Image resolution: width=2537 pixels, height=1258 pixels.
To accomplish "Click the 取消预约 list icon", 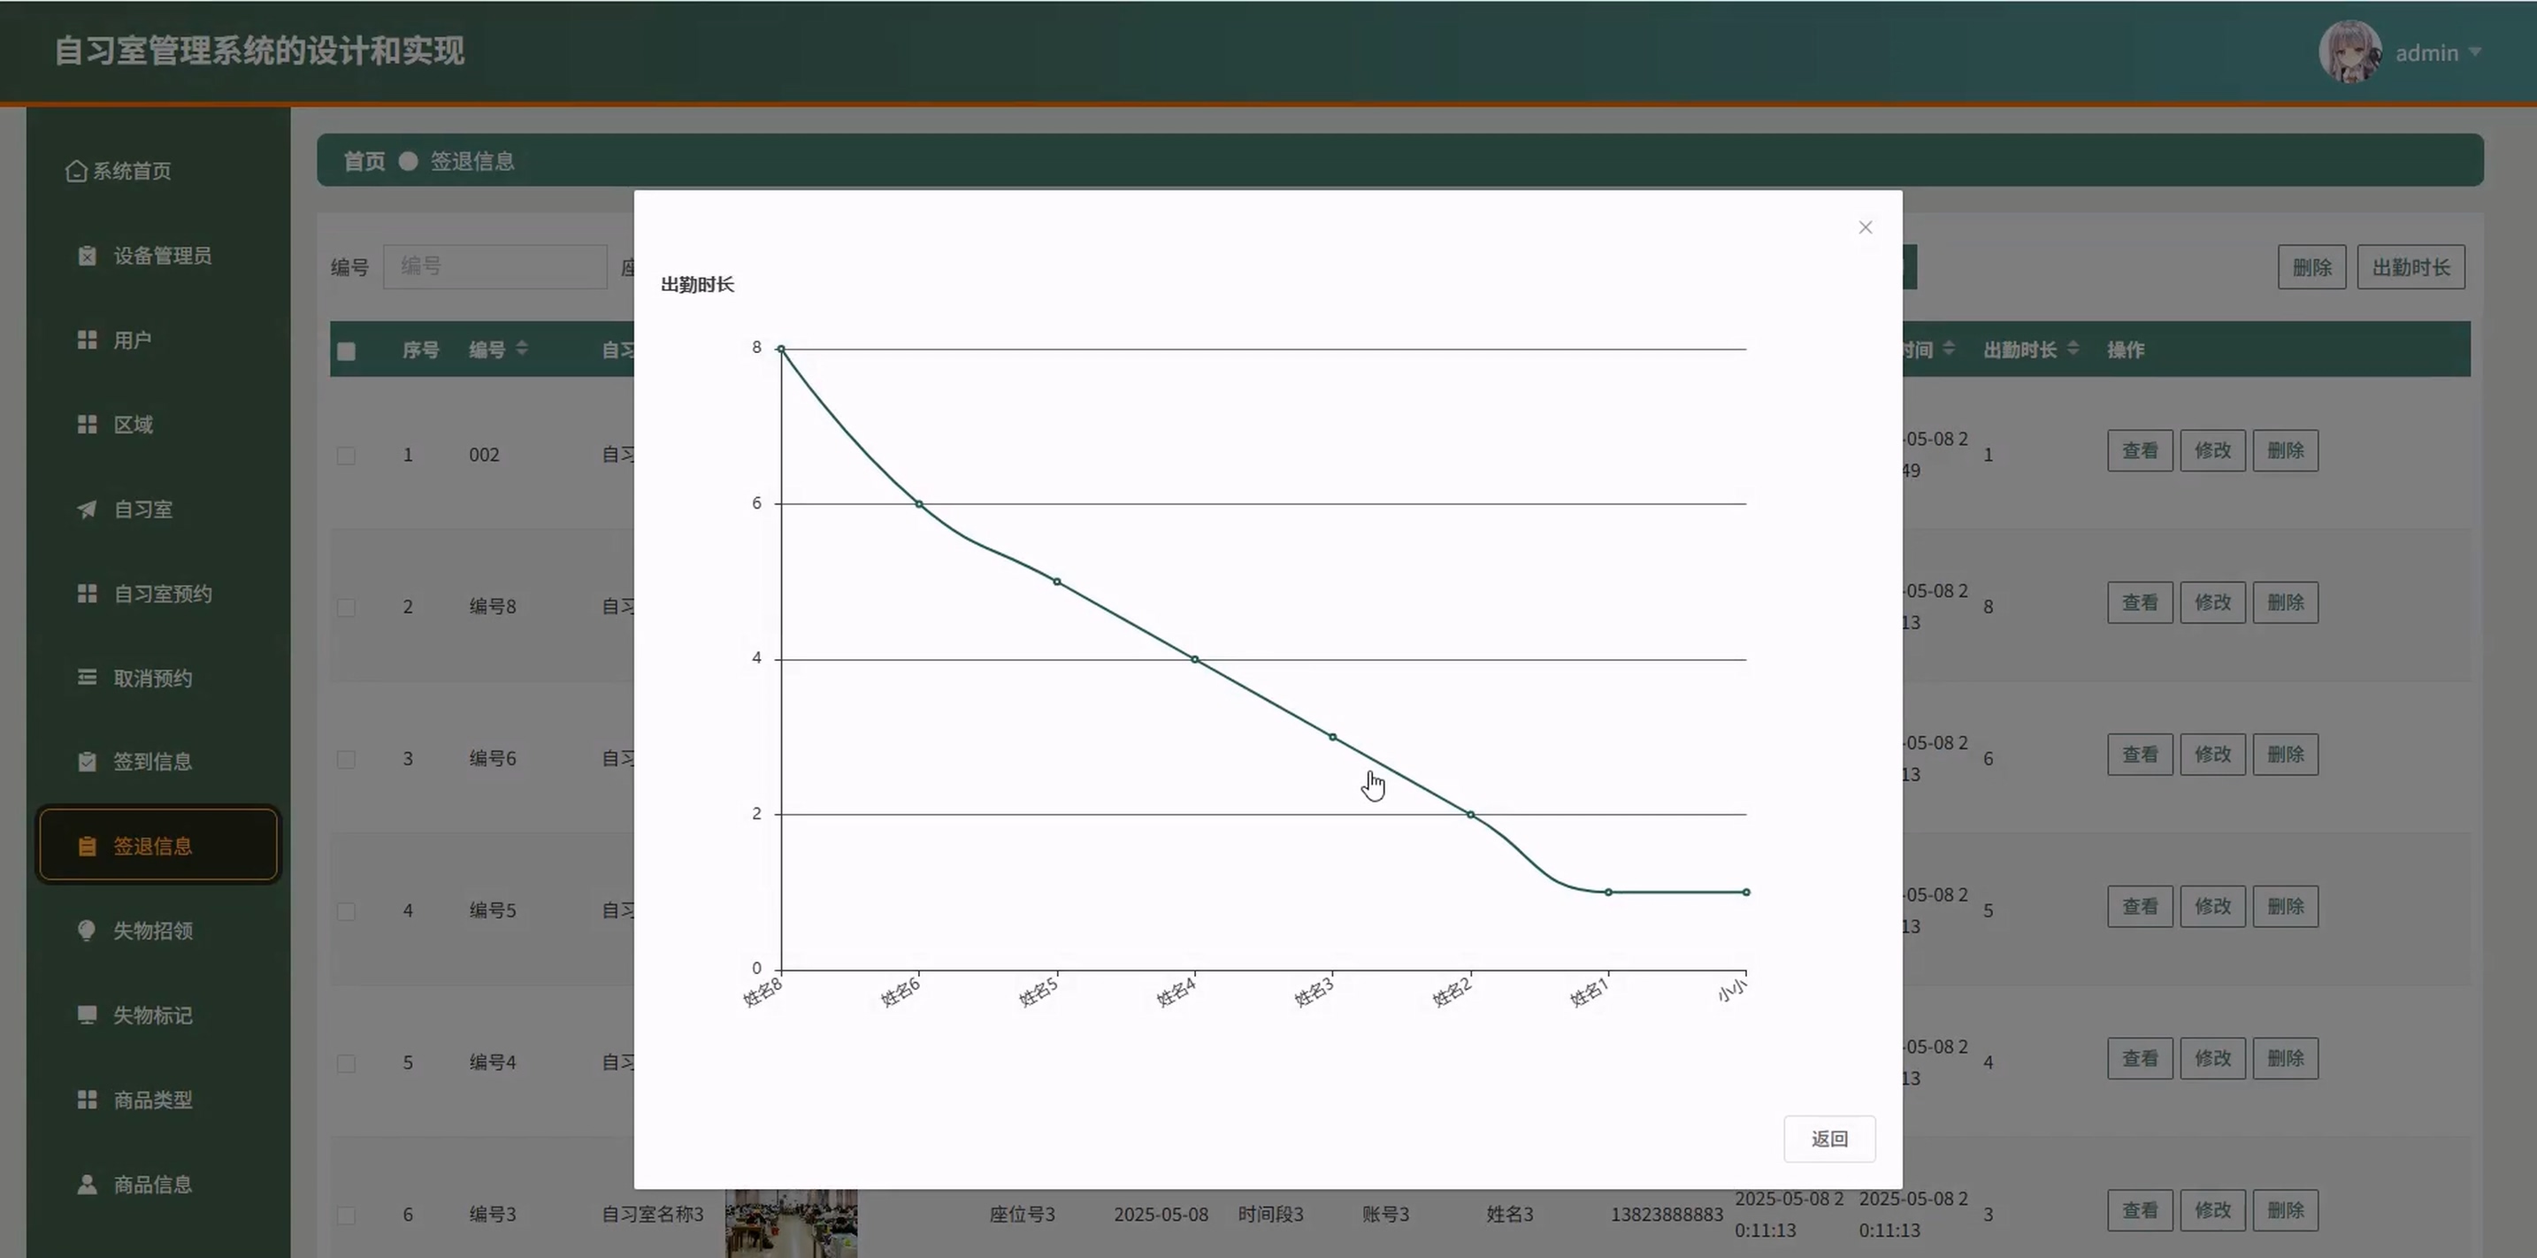I will 87,678.
